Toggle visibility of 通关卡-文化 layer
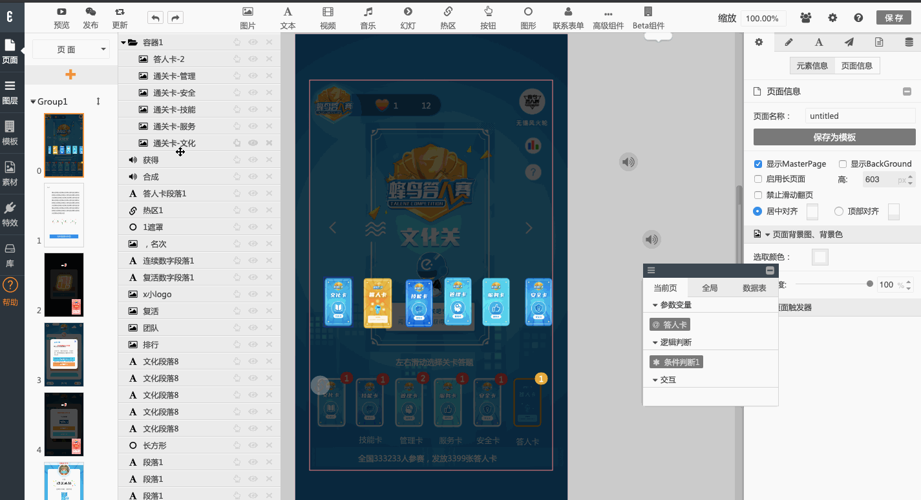Screen dimensions: 921x500 tap(253, 143)
